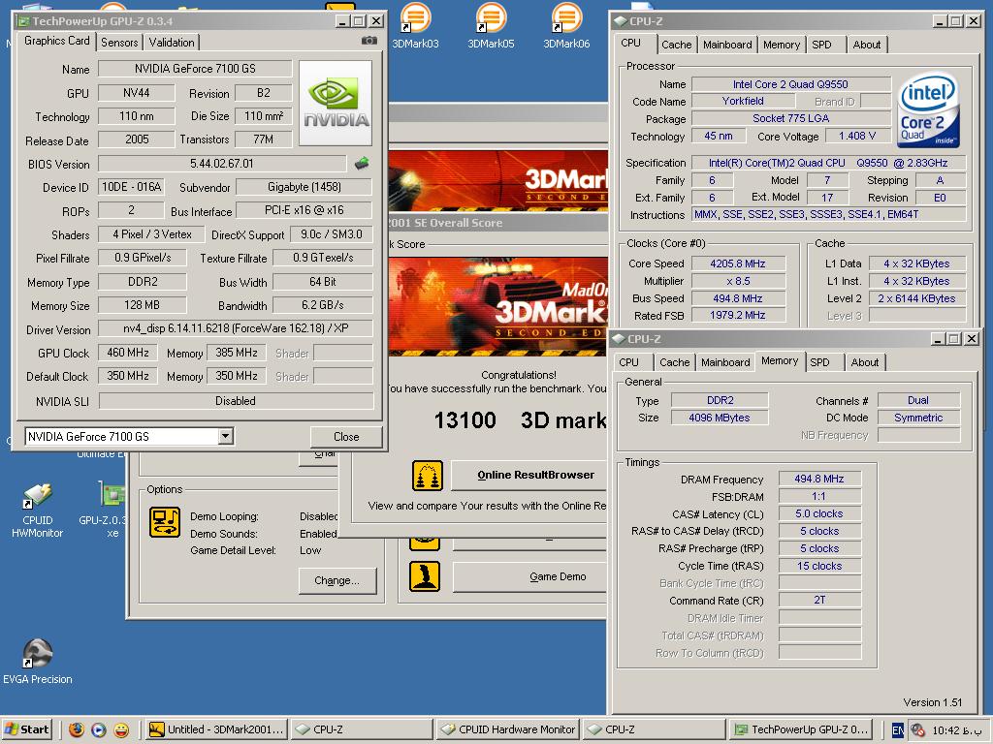993x744 pixels.
Task: Click the Specification field in CPU-Z
Action: click(828, 163)
